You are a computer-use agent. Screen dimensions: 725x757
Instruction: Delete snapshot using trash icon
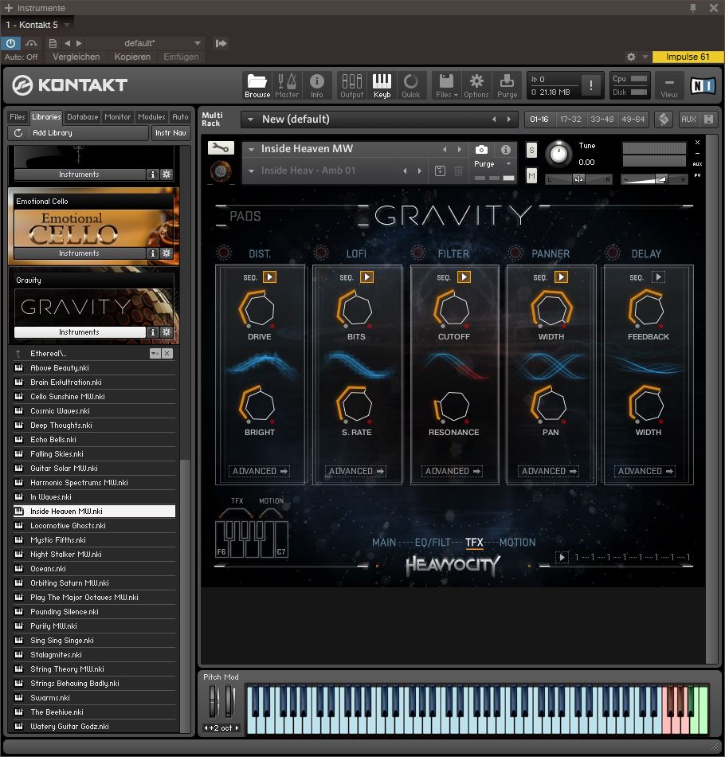pos(459,171)
